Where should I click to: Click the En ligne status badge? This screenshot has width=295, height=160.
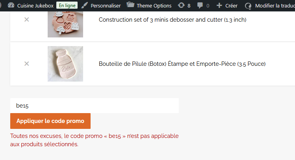click(67, 6)
